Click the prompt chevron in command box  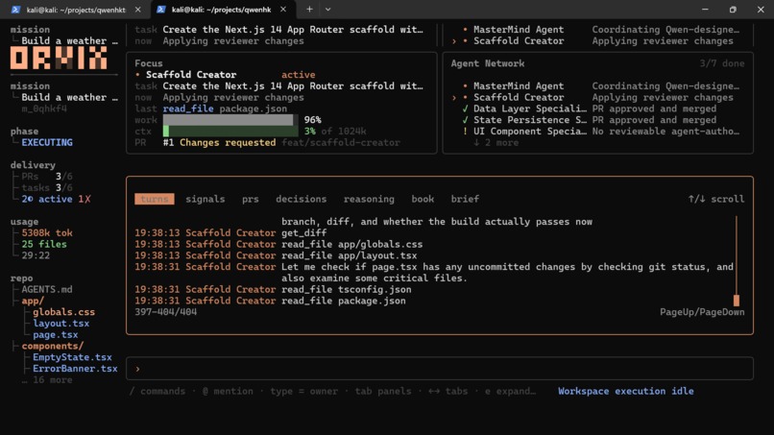click(x=137, y=369)
